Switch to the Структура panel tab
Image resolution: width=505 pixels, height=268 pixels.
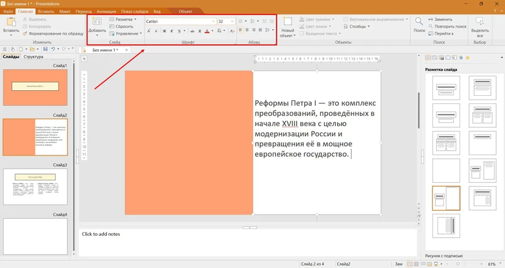tap(33, 57)
